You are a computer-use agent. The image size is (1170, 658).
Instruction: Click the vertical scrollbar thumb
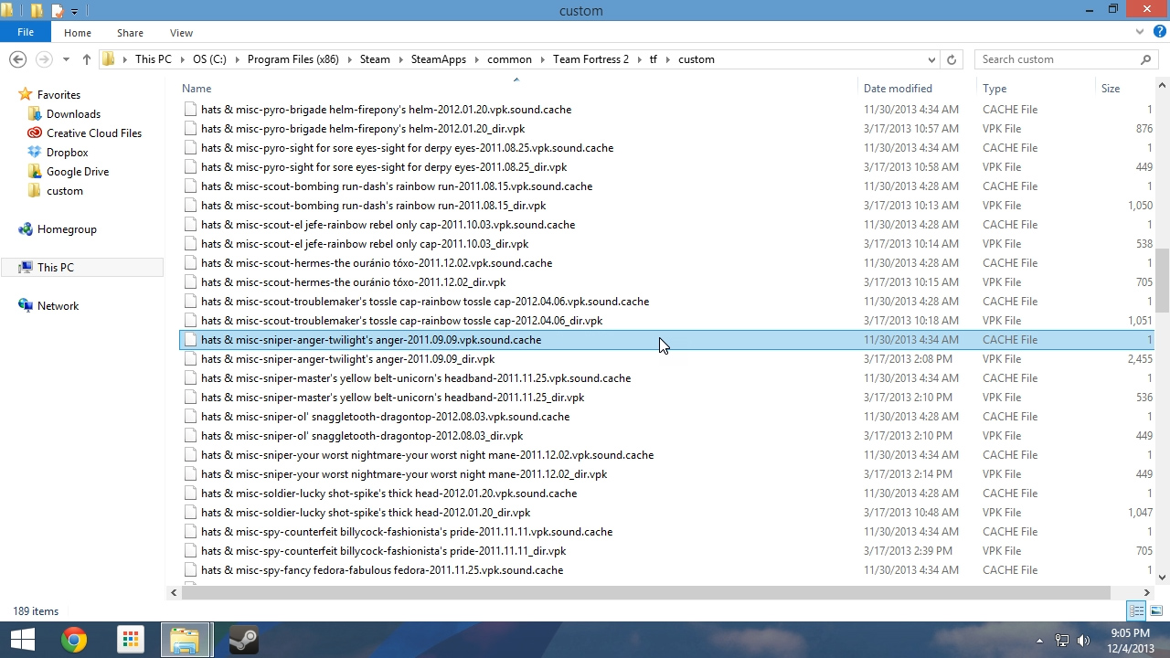[1162, 281]
